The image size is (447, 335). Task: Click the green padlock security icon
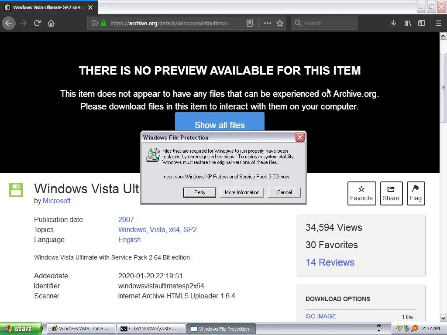103,23
